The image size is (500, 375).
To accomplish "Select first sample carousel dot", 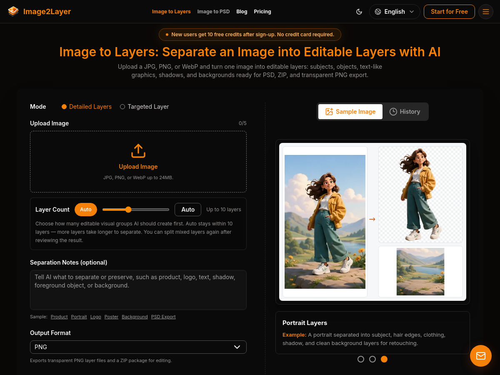I will pyautogui.click(x=361, y=359).
